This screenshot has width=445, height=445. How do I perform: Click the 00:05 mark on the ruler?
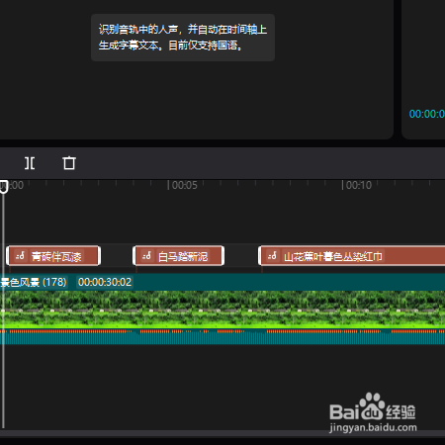[185, 185]
